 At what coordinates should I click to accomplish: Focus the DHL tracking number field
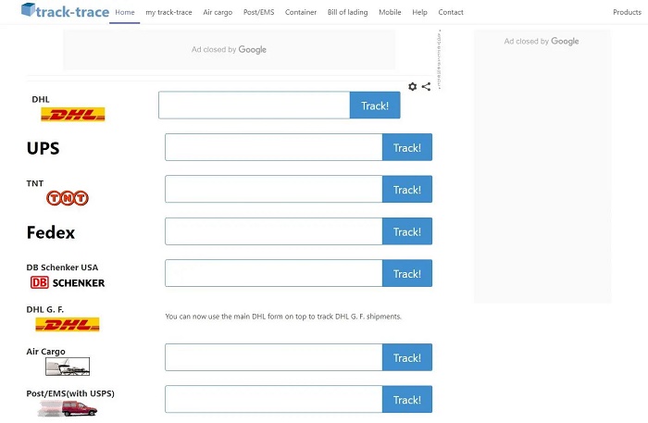[255, 106]
